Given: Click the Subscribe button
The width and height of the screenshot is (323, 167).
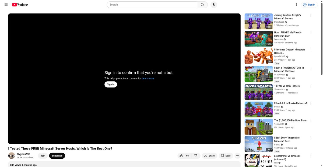Looking at the screenshot, I should (x=57, y=156).
